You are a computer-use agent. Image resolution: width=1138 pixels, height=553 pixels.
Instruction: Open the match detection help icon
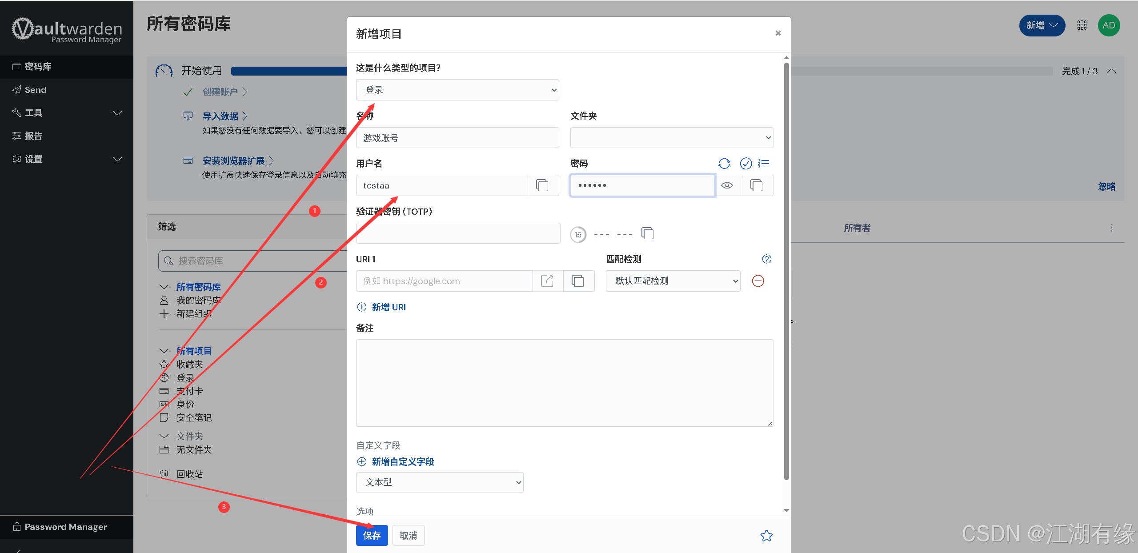767,259
